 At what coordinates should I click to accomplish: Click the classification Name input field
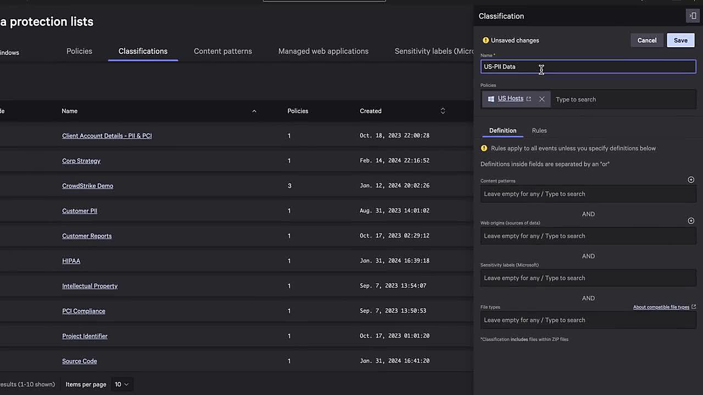pyautogui.click(x=588, y=67)
